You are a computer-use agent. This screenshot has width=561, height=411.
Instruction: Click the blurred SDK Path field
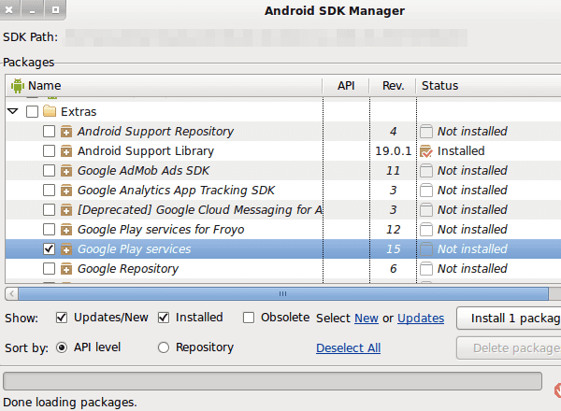tap(266, 37)
